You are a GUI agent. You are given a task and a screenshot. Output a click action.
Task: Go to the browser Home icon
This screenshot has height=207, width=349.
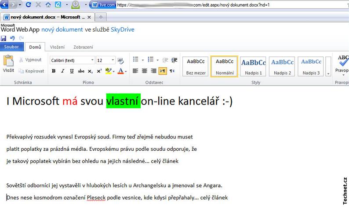[48, 4]
